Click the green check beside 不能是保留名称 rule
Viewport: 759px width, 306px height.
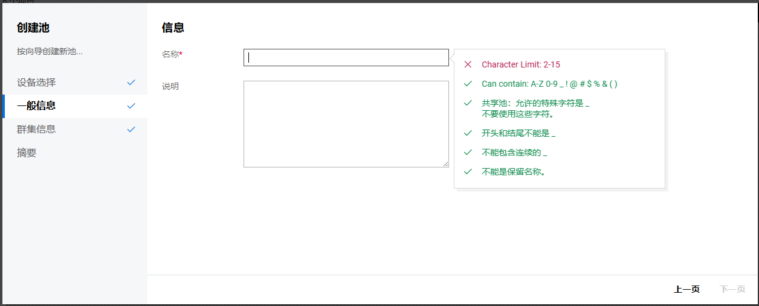coord(468,172)
